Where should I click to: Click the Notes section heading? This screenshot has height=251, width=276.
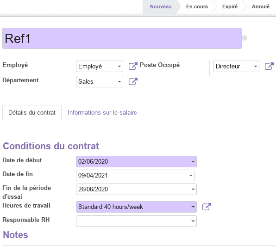(x=15, y=235)
